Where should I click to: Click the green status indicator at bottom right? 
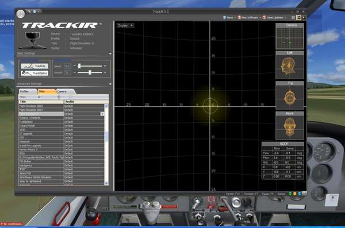[290, 194]
